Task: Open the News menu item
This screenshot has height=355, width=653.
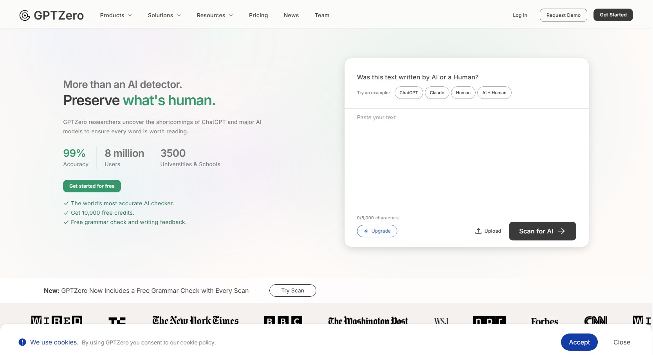Action: tap(291, 15)
